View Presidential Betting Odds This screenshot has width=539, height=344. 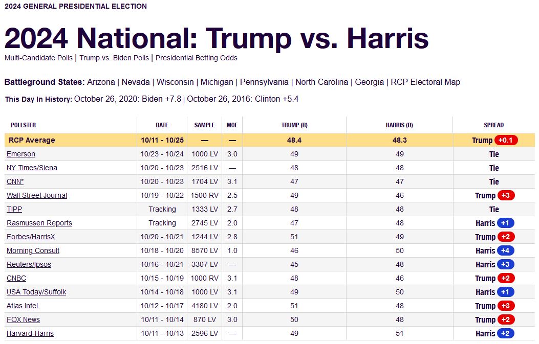click(x=197, y=58)
